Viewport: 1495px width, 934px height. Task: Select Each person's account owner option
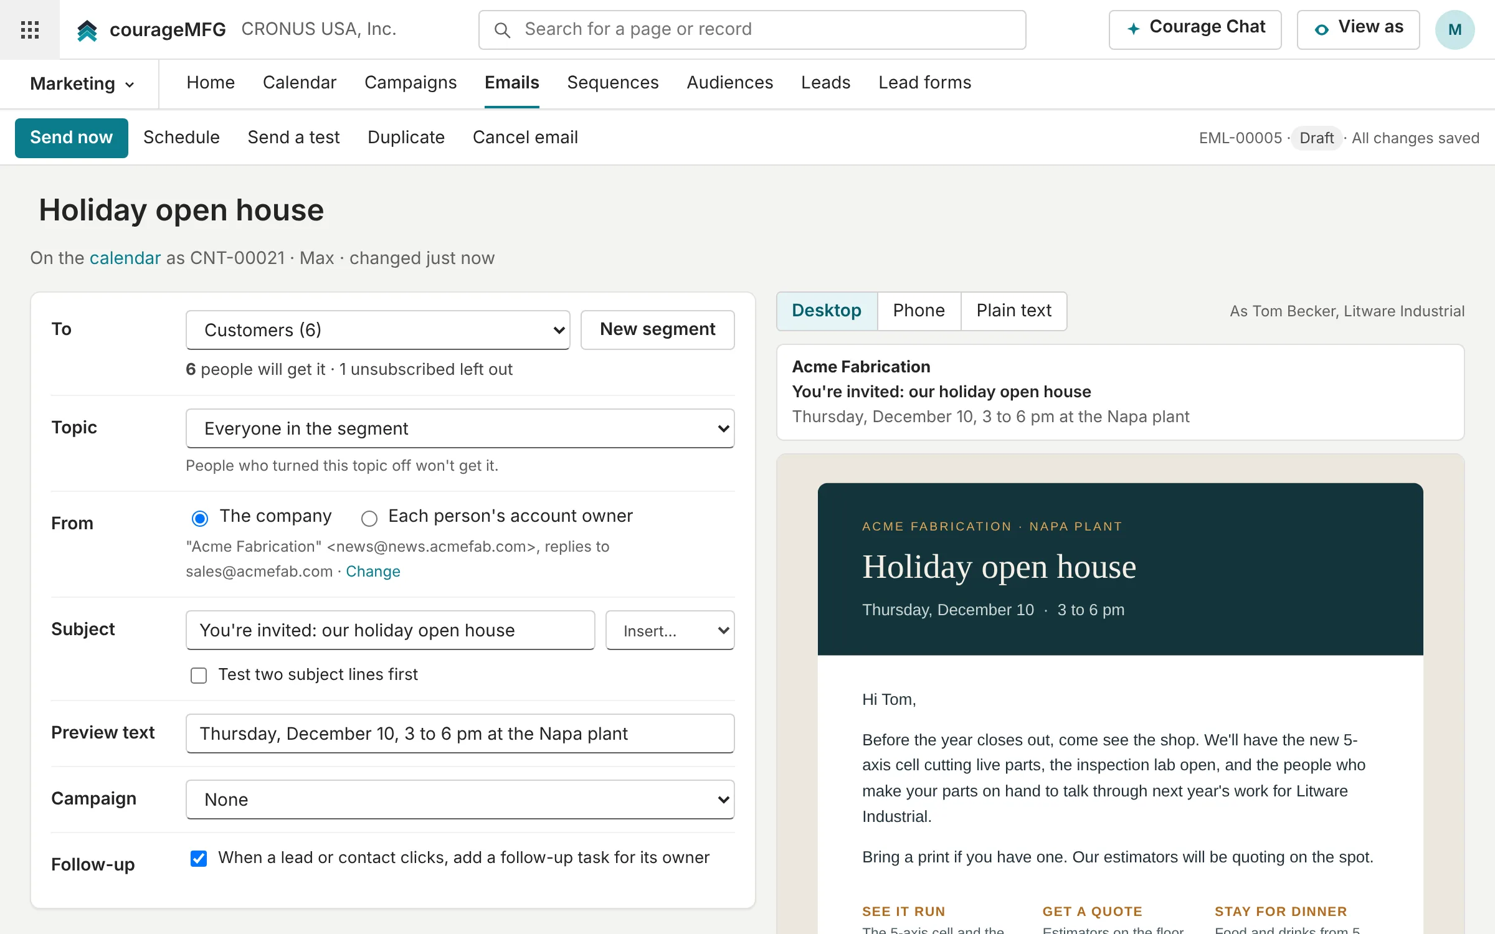[369, 517]
